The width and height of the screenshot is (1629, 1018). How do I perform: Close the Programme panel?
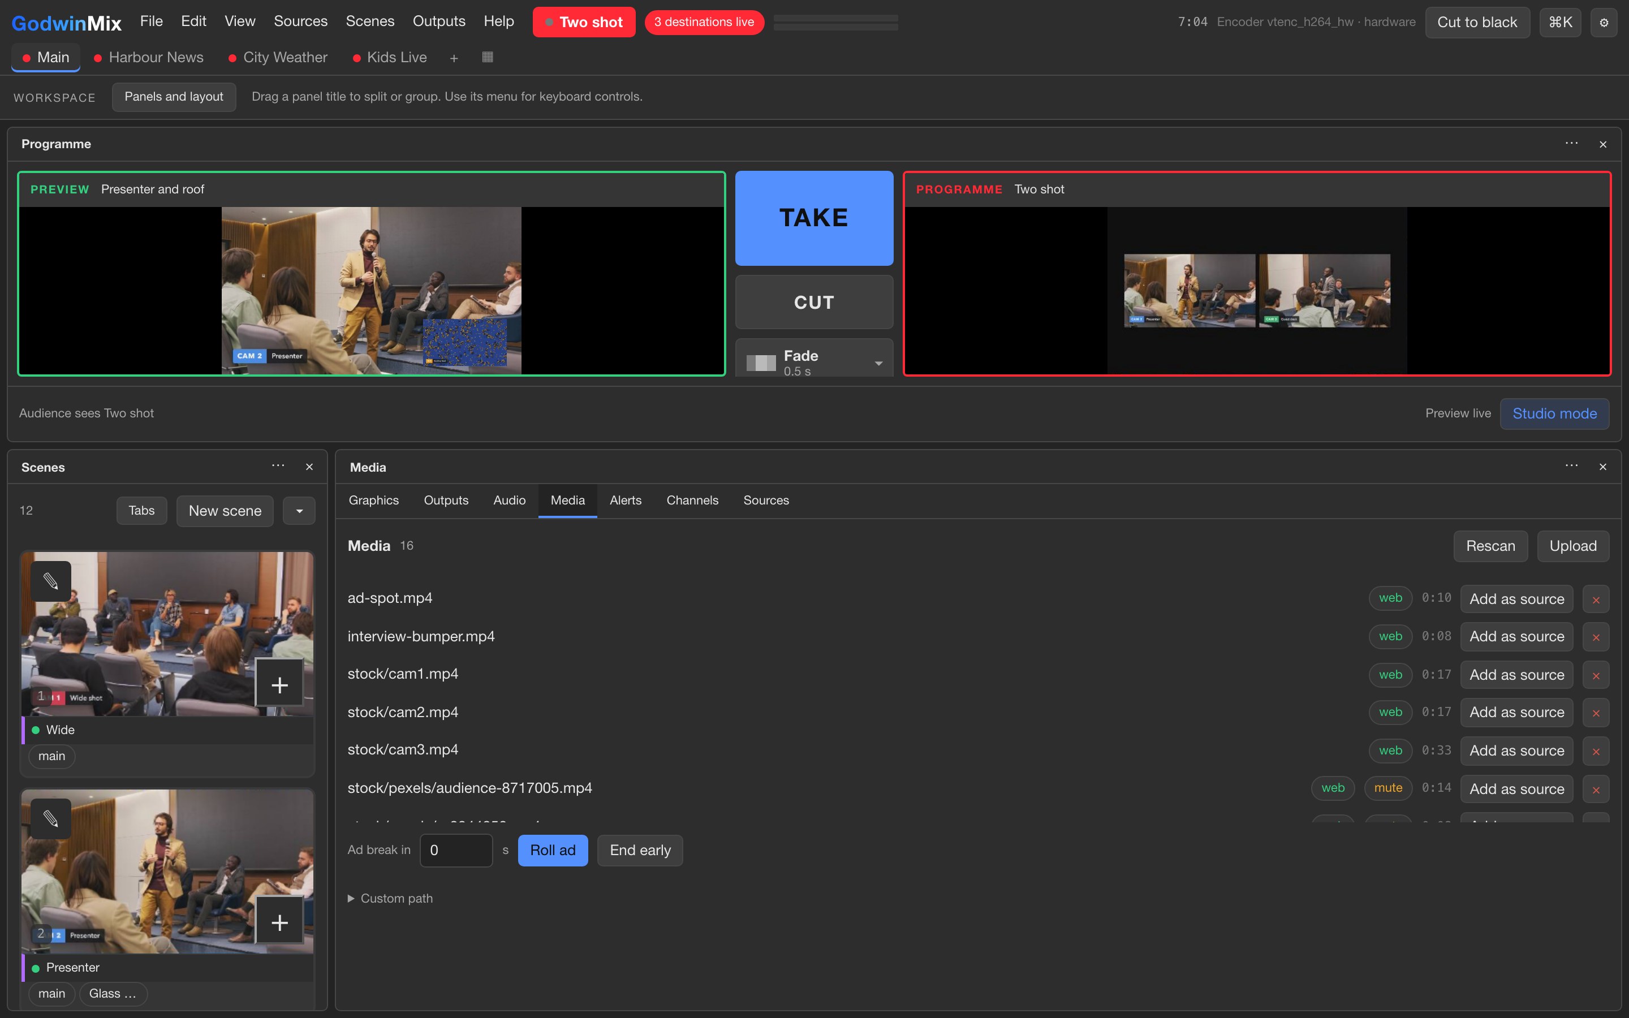1603,144
